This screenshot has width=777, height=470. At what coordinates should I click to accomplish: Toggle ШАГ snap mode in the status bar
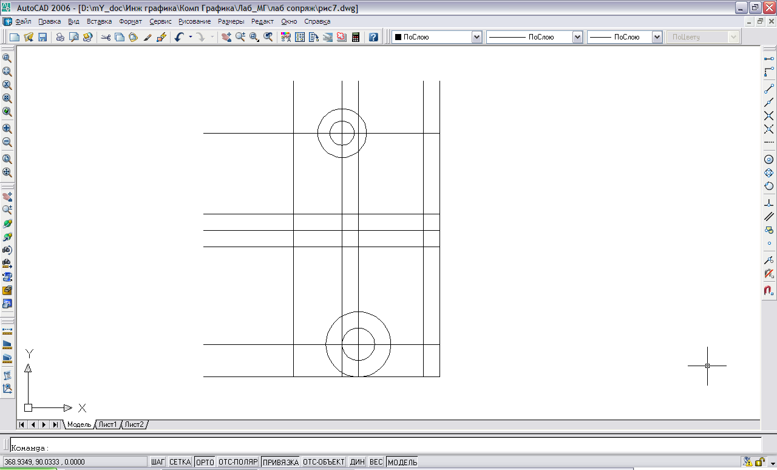pyautogui.click(x=158, y=463)
